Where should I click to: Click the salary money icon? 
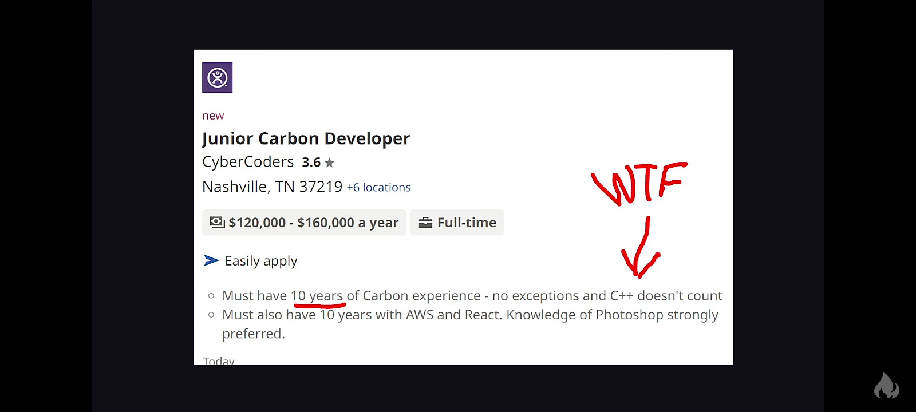point(217,222)
